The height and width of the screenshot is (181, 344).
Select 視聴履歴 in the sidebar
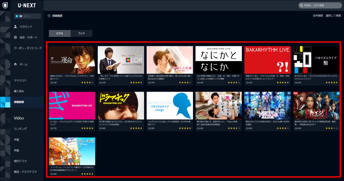[x=19, y=102]
